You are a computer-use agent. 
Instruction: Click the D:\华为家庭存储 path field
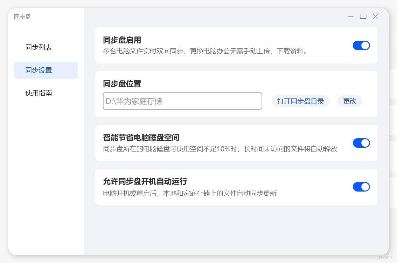pyautogui.click(x=182, y=101)
